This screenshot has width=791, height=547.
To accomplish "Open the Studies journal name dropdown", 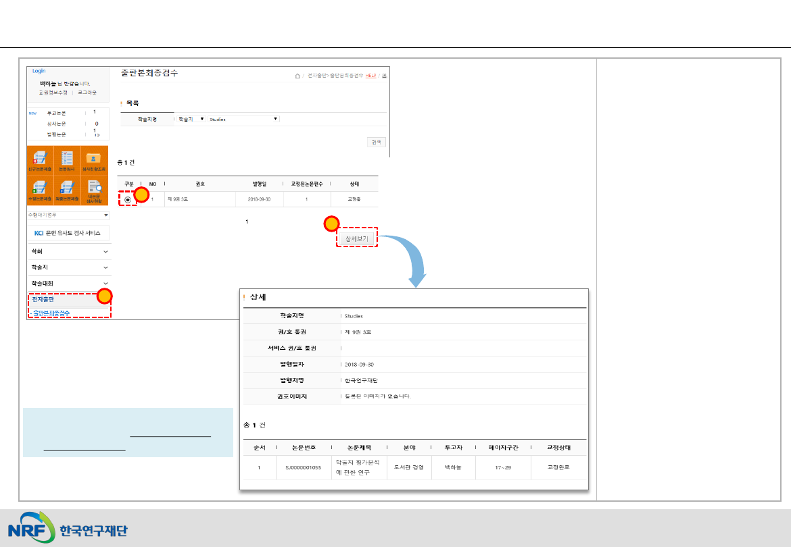I will pyautogui.click(x=243, y=119).
